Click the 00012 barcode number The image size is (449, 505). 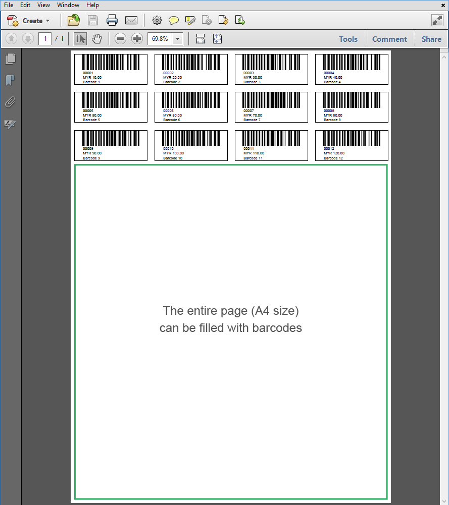tap(329, 149)
